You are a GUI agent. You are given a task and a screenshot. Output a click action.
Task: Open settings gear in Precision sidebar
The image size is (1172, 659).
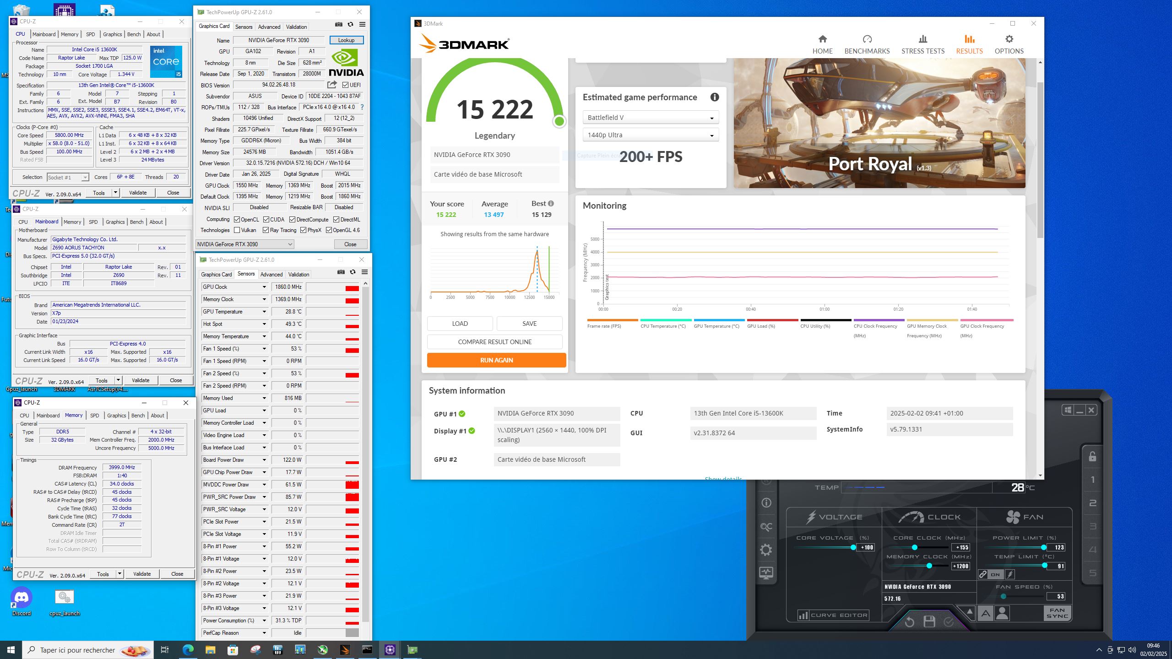click(766, 550)
